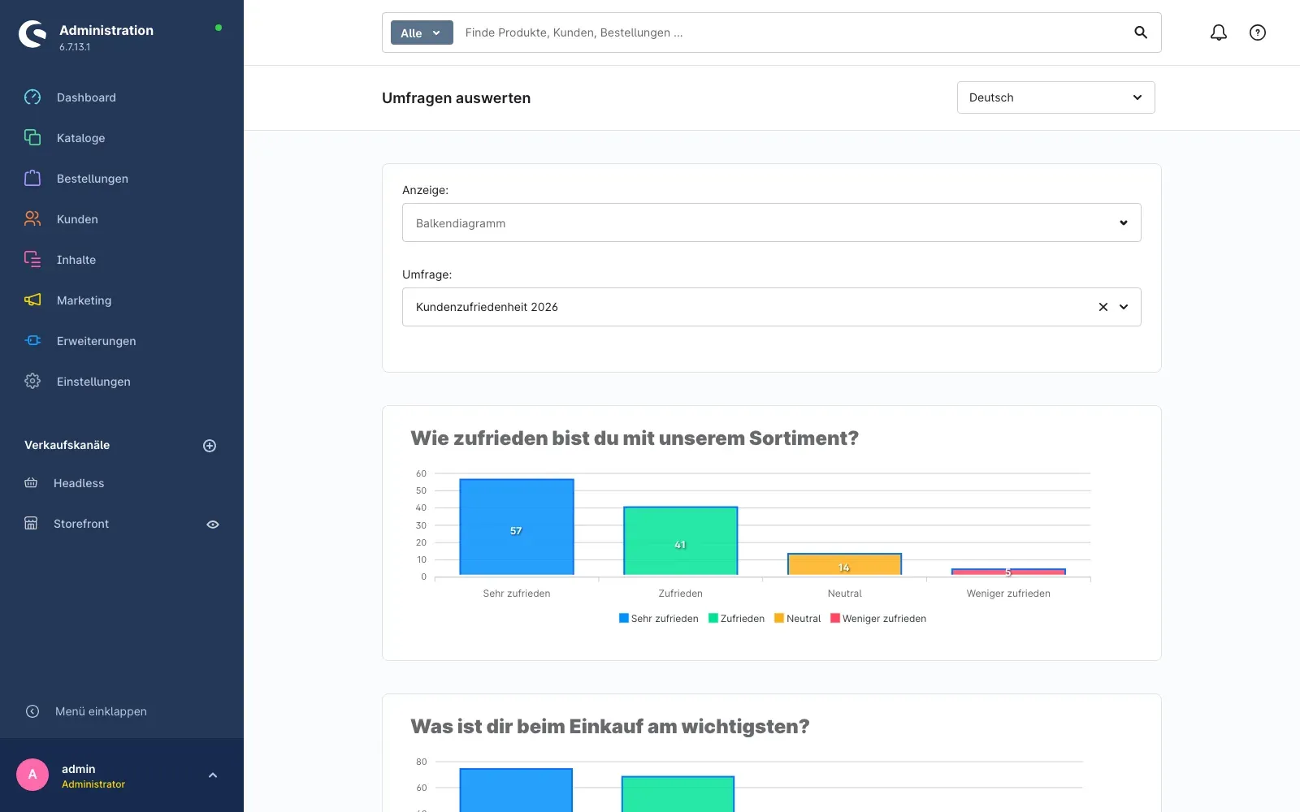Image resolution: width=1300 pixels, height=812 pixels.
Task: Toggle Sehr zufrieden legend entry
Action: pyautogui.click(x=659, y=619)
